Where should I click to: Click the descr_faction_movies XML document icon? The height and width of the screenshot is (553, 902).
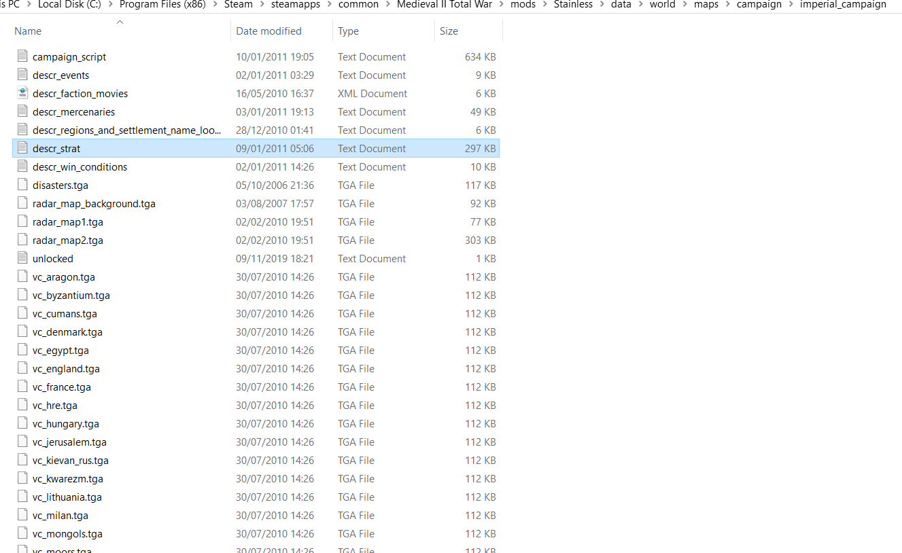tap(22, 93)
